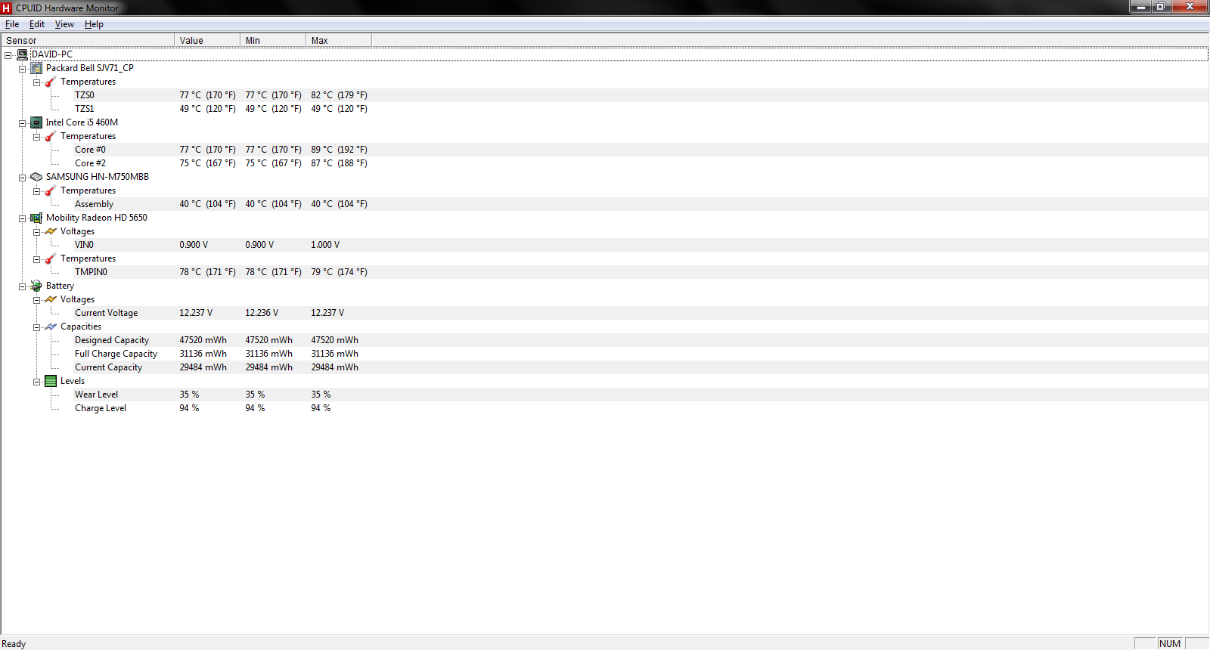Screen dimensions: 1210x650
Task: Click the Ready status text
Action: [14, 644]
